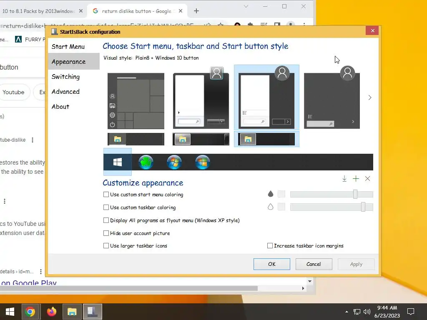427x320 pixels.
Task: Close the 10 to 8.1 Packs Chrome tab
Action: [80, 11]
